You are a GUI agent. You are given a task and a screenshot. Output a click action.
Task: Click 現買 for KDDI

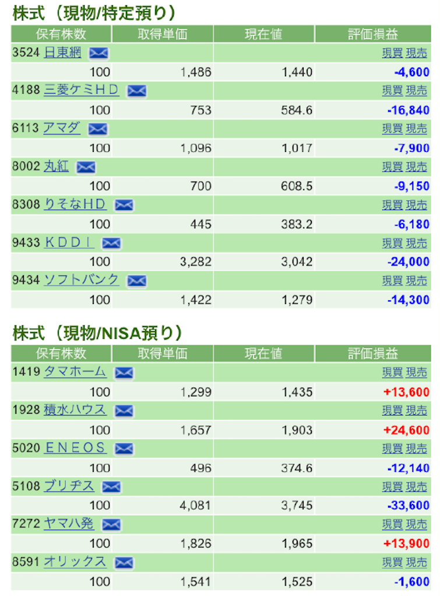(392, 243)
